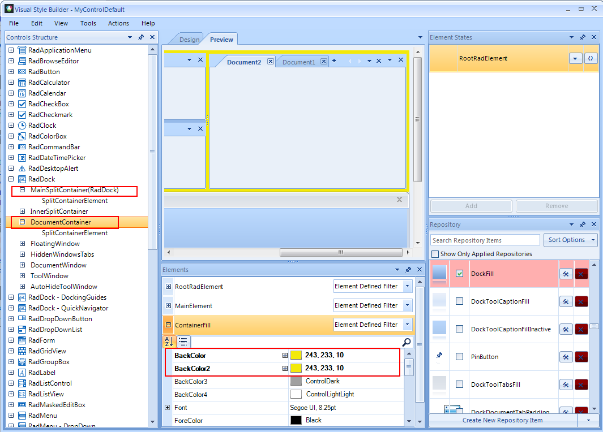The height and width of the screenshot is (432, 603).
Task: Collapse the RadDock tree node
Action: pos(11,179)
